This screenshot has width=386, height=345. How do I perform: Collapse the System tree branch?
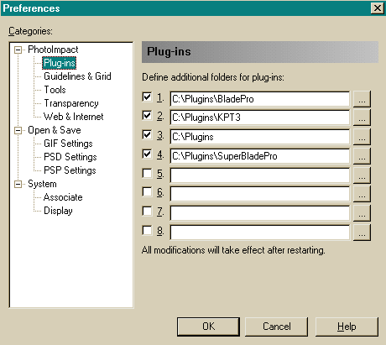tap(18, 185)
